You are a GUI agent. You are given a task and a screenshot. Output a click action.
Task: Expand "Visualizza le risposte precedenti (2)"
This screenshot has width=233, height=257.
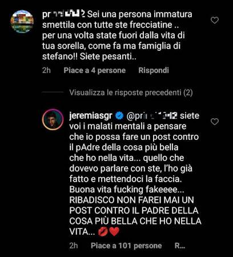click(131, 93)
